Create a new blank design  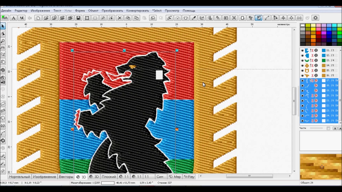(38, 18)
